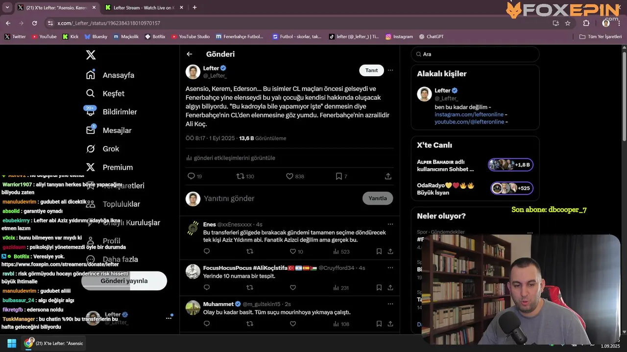This screenshot has height=352, width=627.
Task: Bookmark Enes's reply
Action: click(x=379, y=252)
